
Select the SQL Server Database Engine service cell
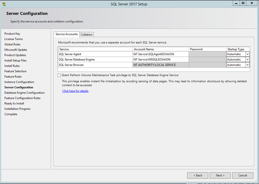point(95,60)
